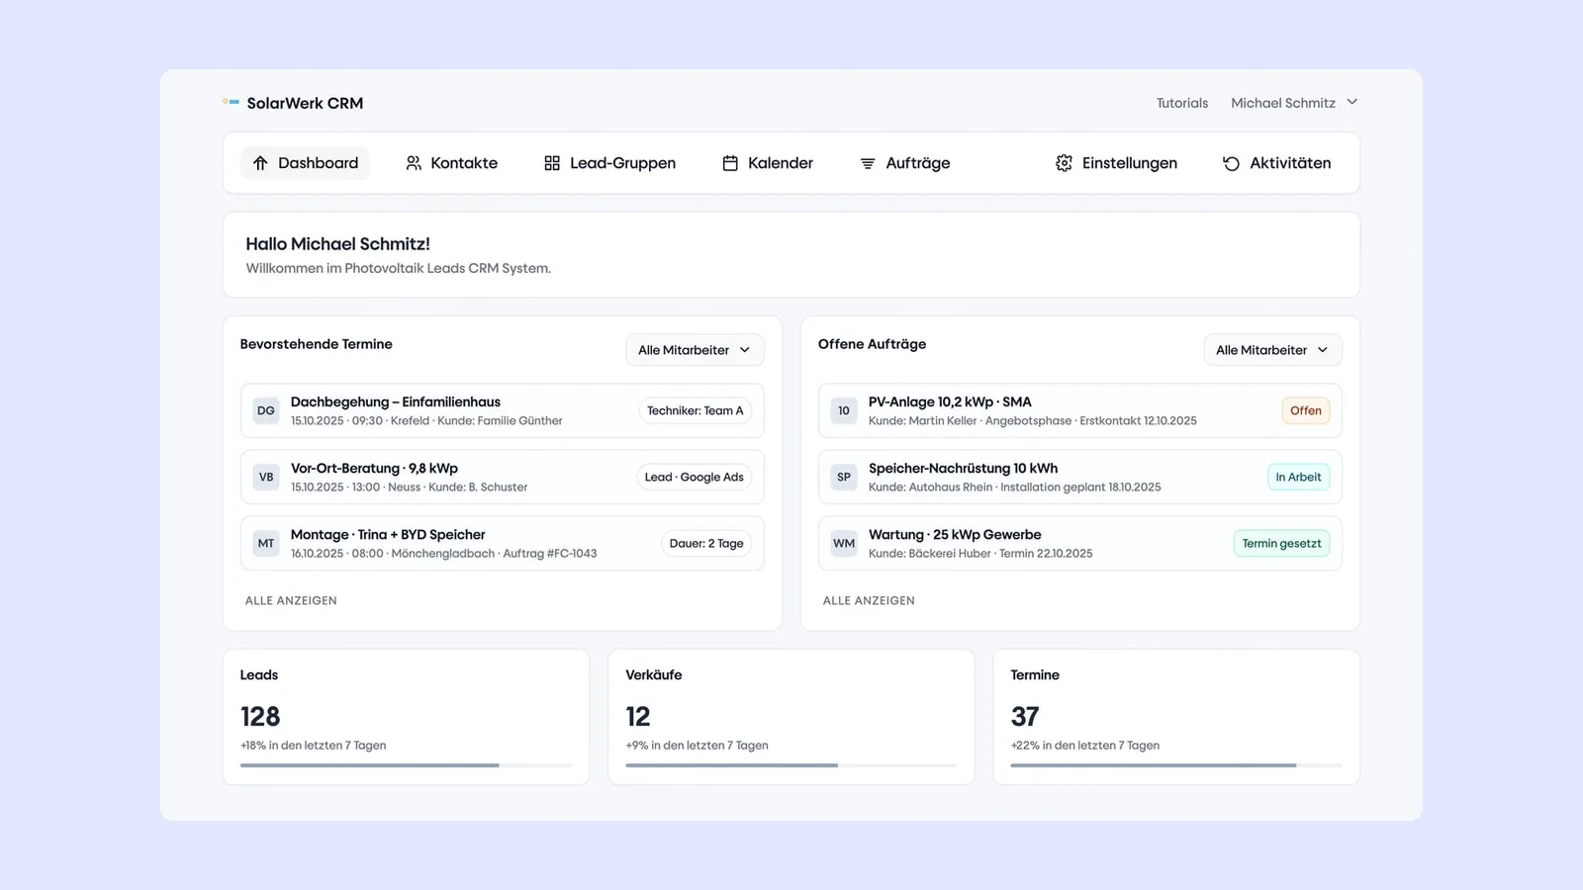
Task: Click the Lead-Gruppen grid icon
Action: tap(552, 163)
